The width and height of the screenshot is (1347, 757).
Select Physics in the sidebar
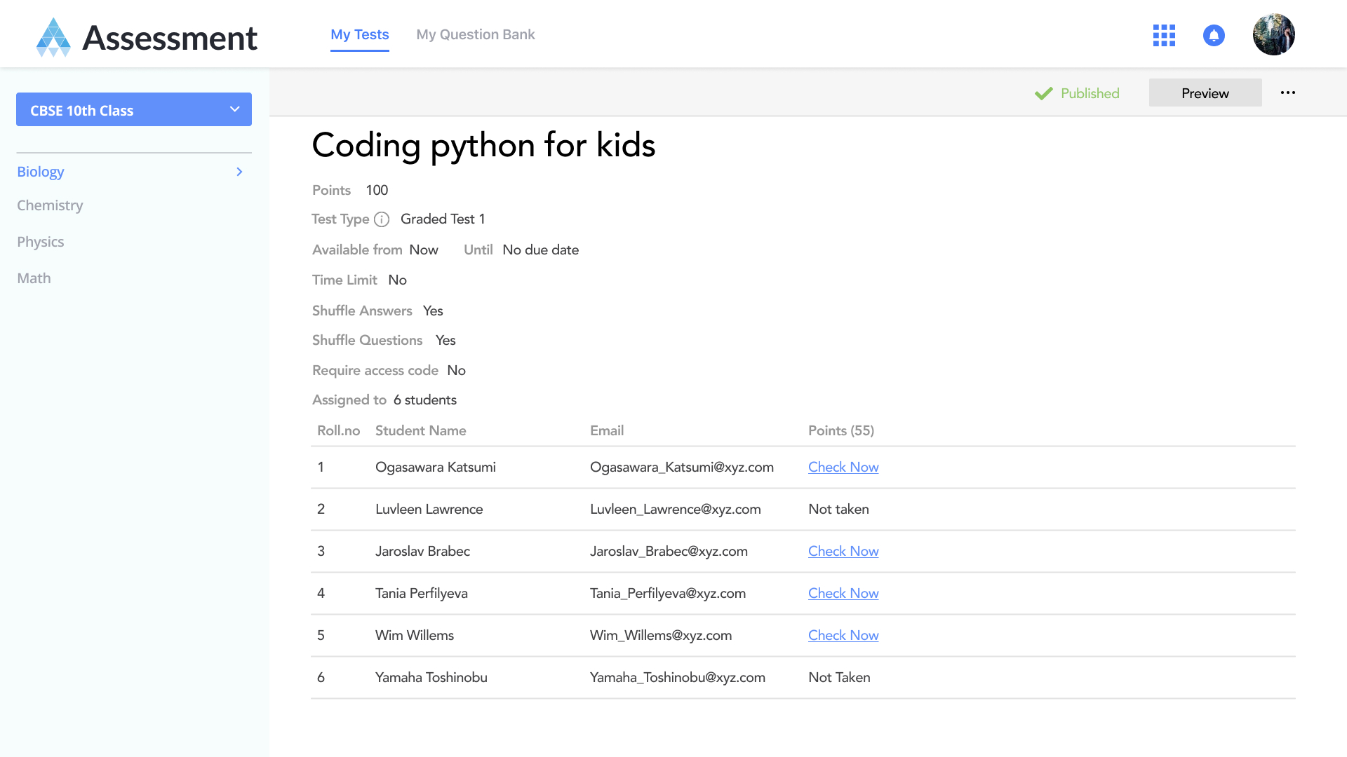41,242
